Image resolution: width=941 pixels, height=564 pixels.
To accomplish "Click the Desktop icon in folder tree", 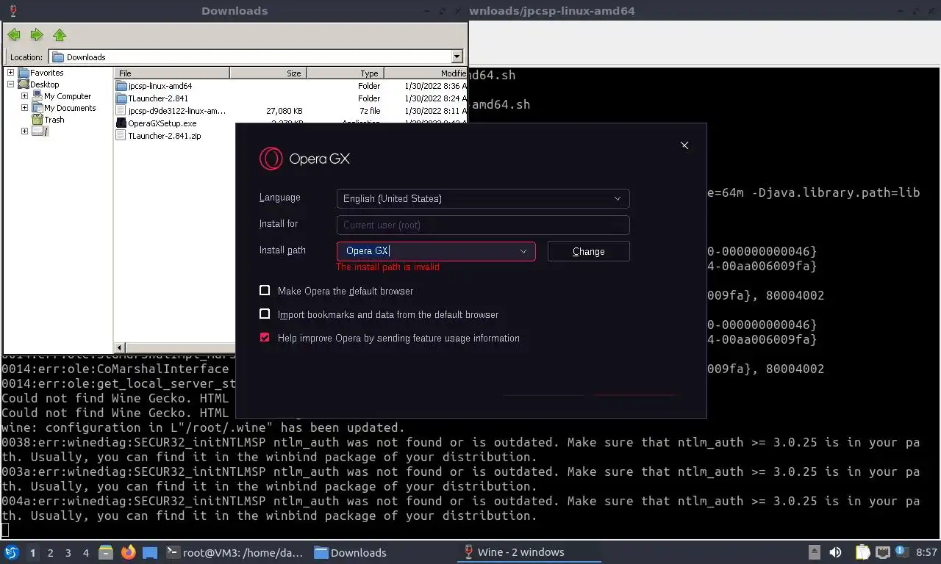I will [x=24, y=84].
